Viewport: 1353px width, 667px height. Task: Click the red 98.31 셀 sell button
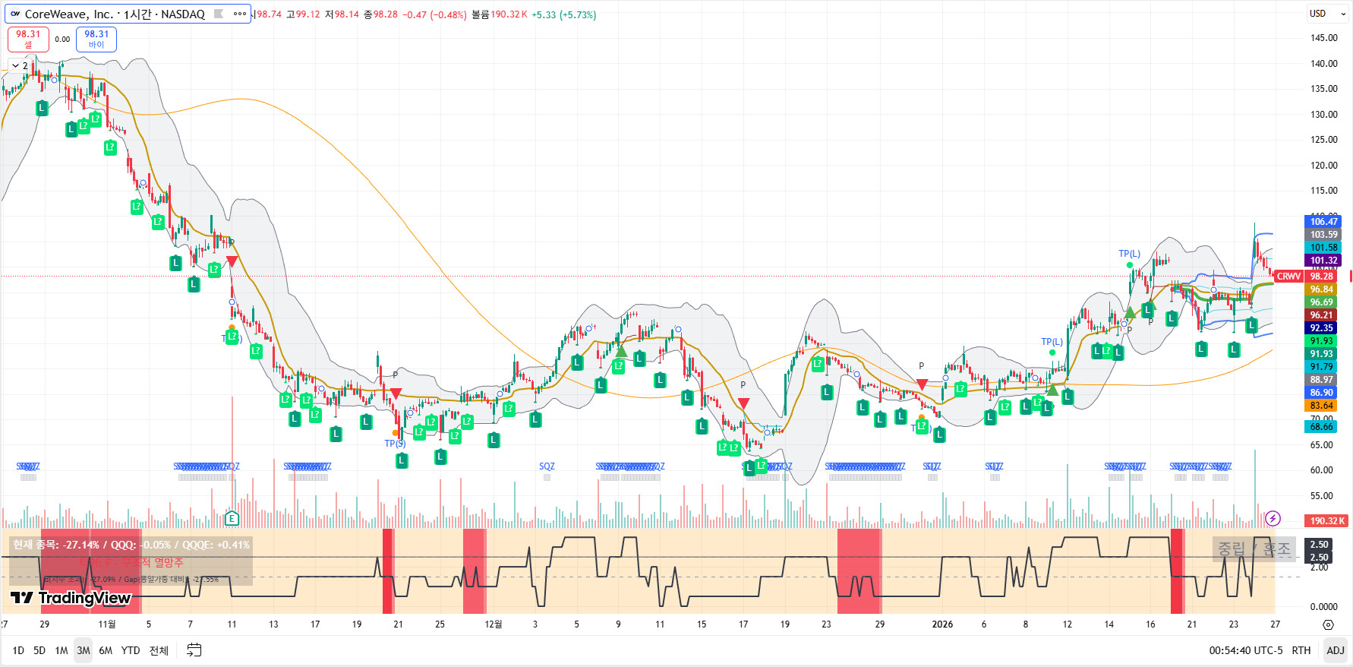tap(28, 39)
